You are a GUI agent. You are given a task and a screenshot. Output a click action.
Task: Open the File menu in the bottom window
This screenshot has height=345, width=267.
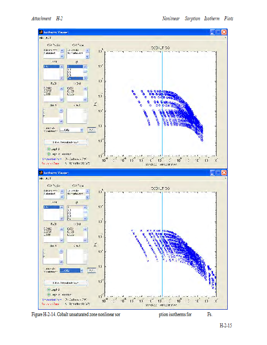point(41,178)
